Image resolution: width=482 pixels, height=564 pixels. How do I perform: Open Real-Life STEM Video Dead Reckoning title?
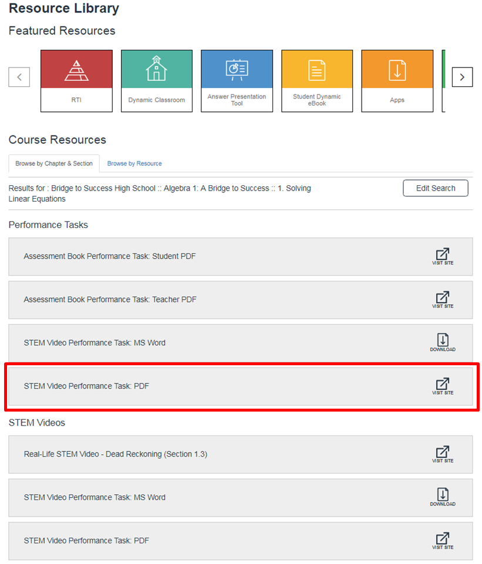115,454
